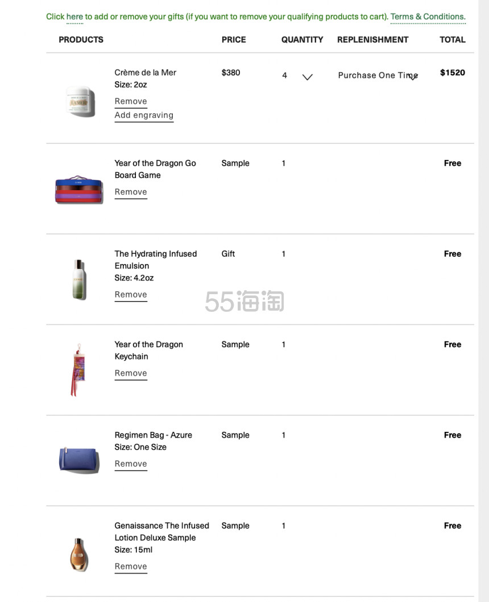The width and height of the screenshot is (489, 602).
Task: Click the Hydrating Infused Emulsion bottle image
Action: (80, 279)
